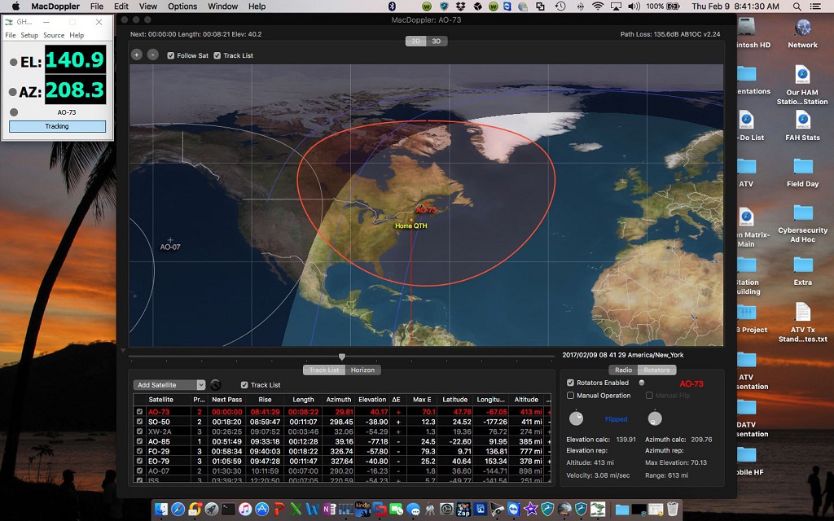Uncheck AO-73 satellite row checkbox

click(x=139, y=411)
